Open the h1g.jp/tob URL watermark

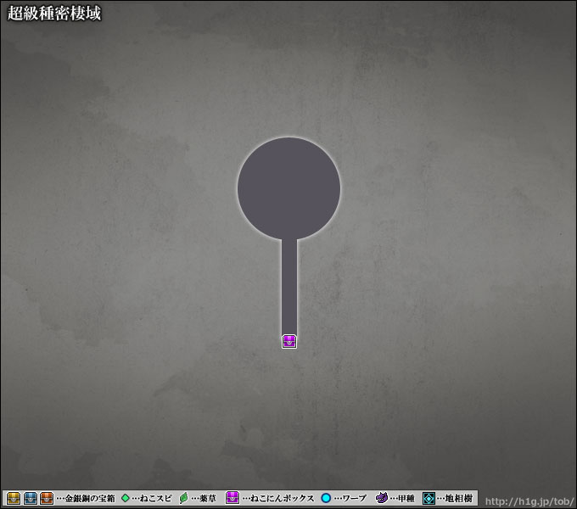tap(529, 499)
